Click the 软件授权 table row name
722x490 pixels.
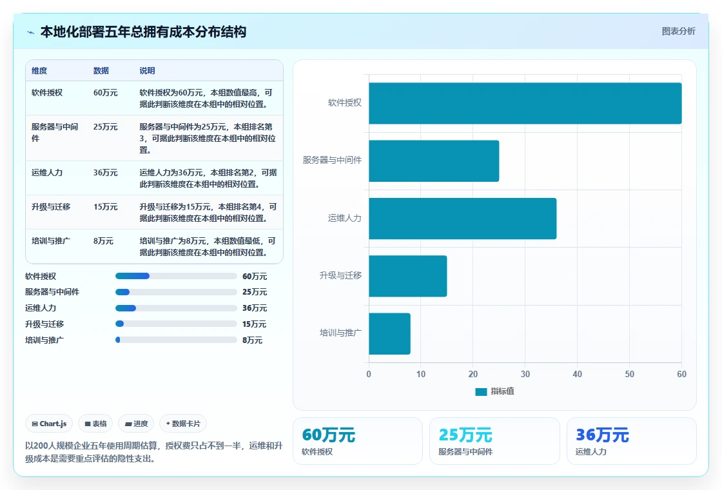point(47,93)
